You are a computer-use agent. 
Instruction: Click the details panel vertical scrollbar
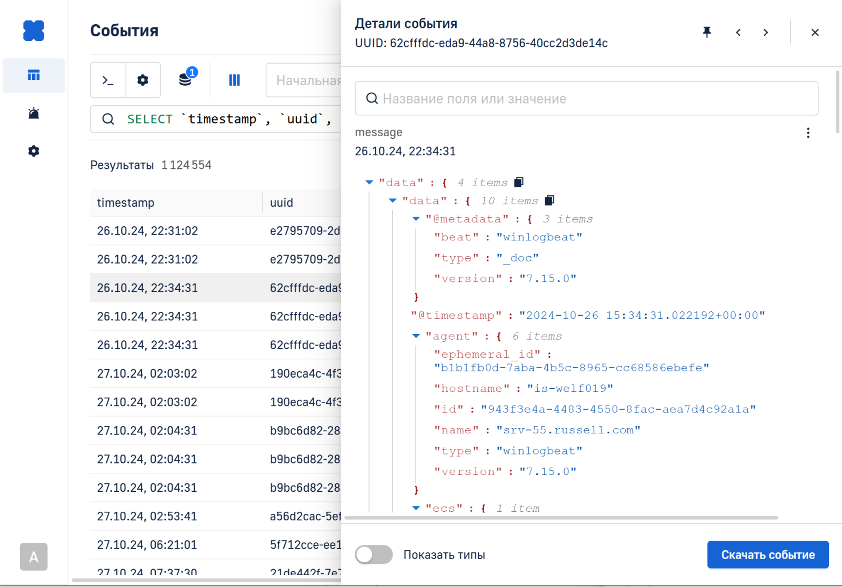(837, 102)
